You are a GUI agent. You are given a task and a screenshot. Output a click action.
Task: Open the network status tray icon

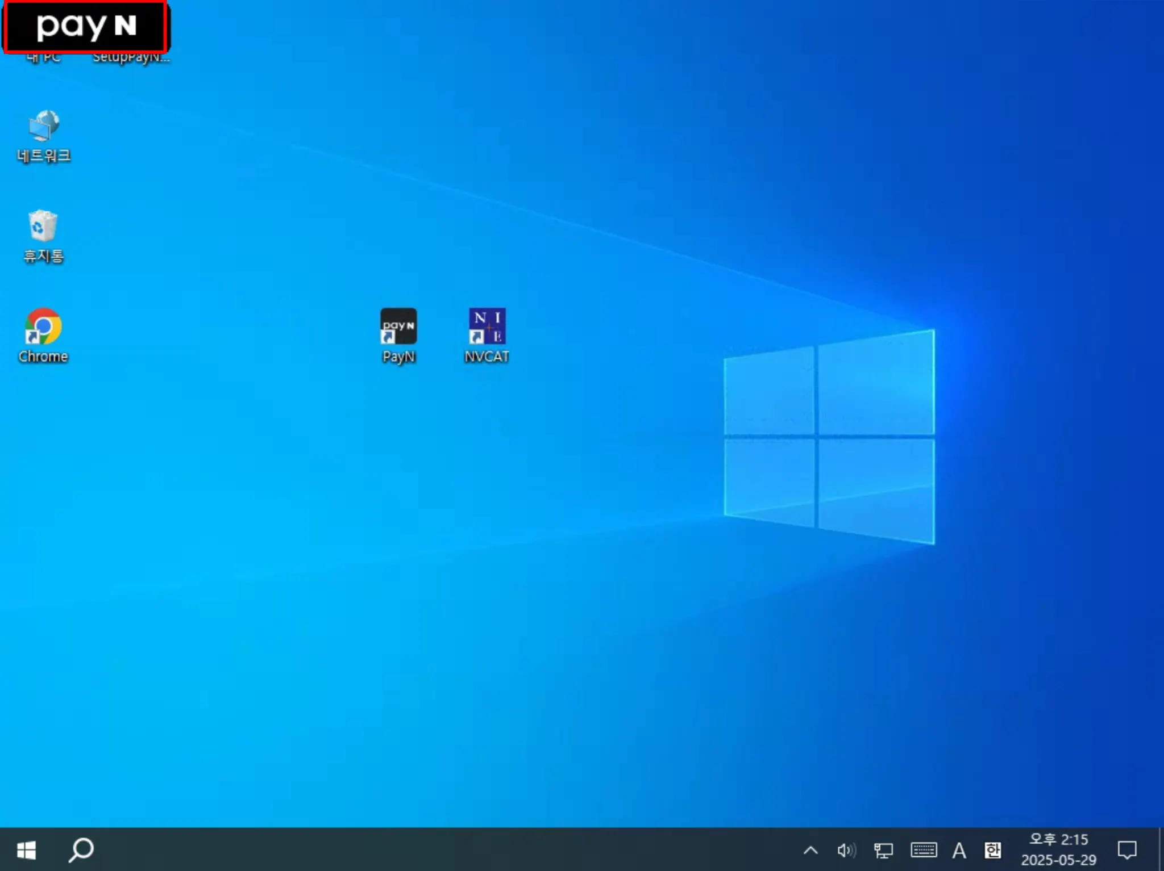click(883, 850)
